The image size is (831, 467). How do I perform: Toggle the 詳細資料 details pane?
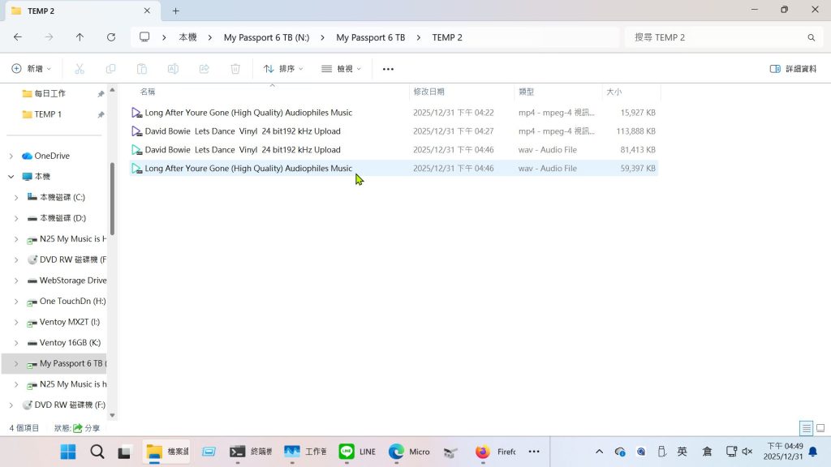pyautogui.click(x=793, y=69)
